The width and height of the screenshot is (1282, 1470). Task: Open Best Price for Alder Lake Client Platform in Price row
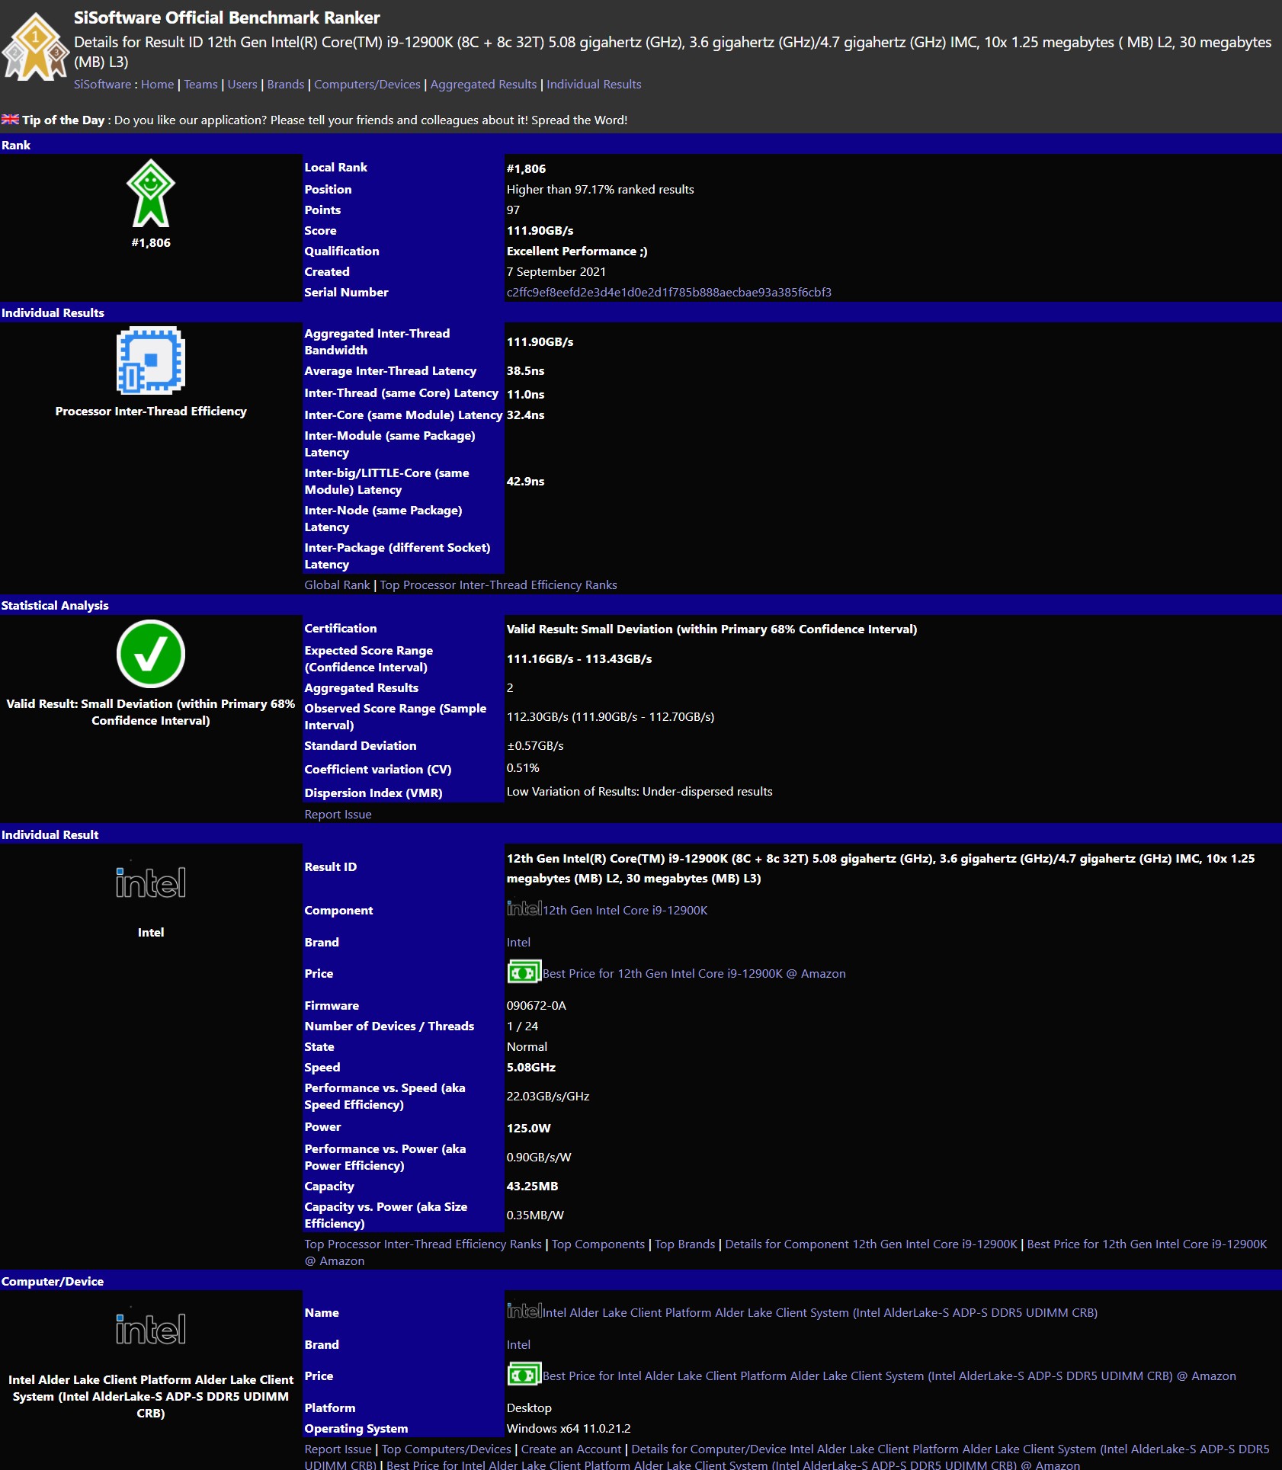889,1376
